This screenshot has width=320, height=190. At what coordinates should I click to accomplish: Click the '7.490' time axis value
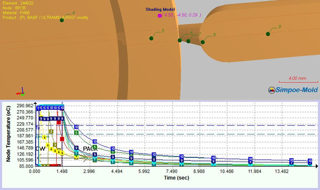point(172,172)
